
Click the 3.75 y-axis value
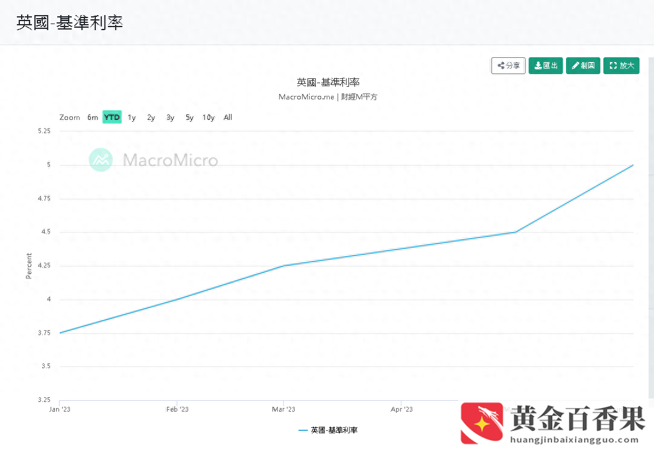coord(44,333)
